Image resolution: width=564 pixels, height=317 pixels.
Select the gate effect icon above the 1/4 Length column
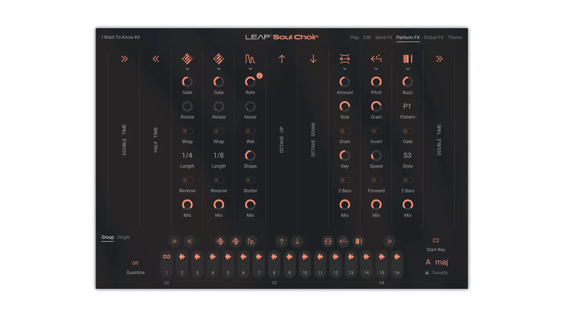(187, 59)
